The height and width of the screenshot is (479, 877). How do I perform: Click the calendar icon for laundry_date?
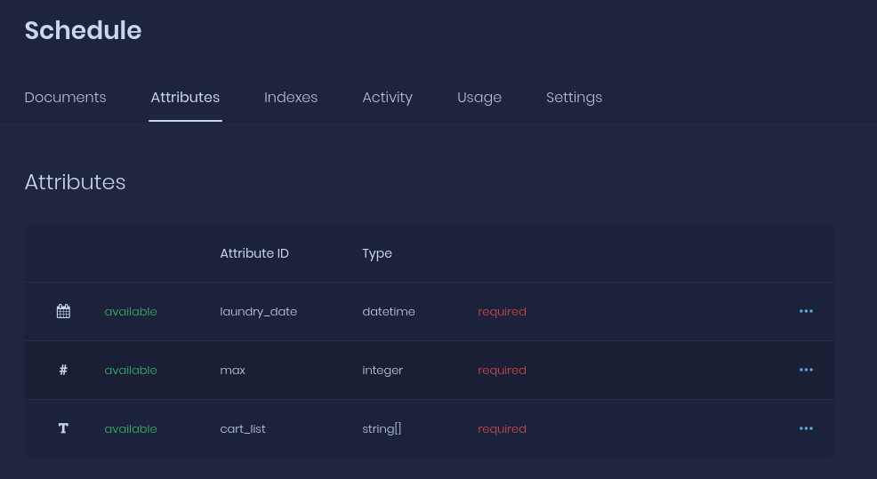[x=63, y=311]
